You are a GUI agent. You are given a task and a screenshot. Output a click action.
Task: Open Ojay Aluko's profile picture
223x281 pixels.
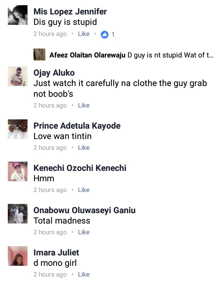point(17,76)
